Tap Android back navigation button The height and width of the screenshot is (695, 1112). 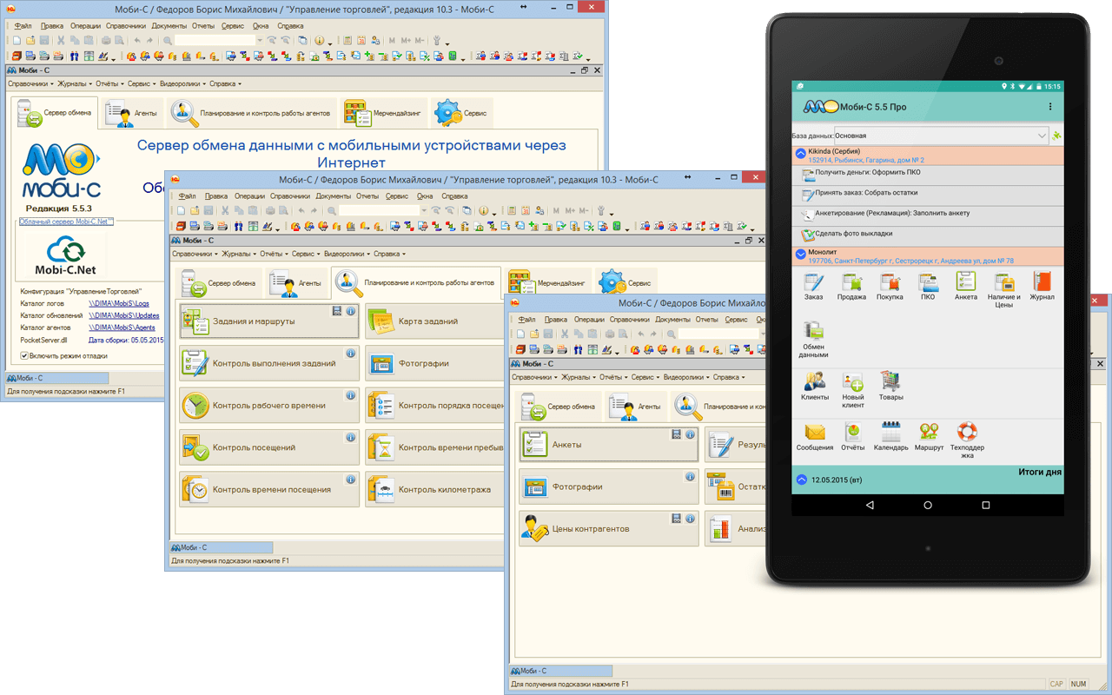click(x=870, y=505)
